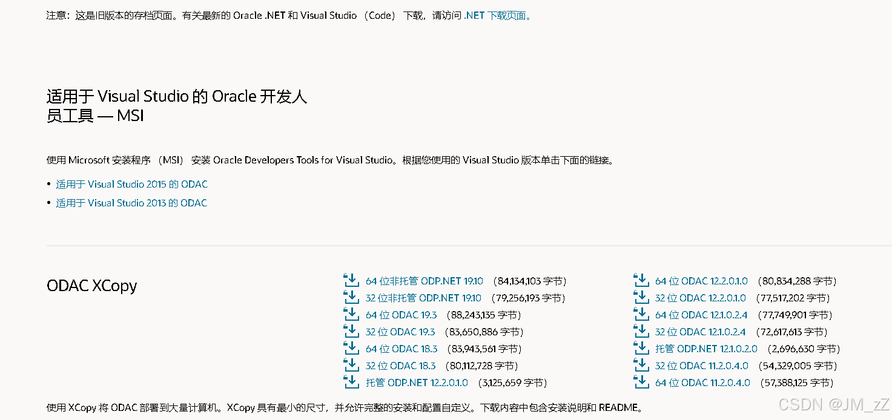The image size is (892, 420).
Task: Select the 32 位 ODAC 12.1.0.2.4 link
Action: pos(701,332)
